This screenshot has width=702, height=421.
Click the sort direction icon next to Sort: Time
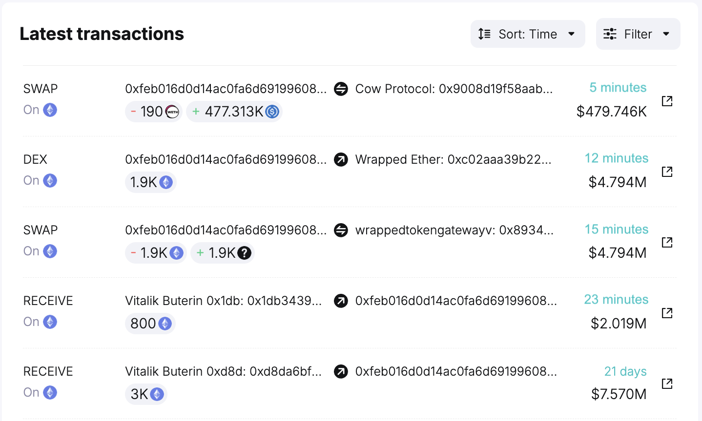tap(484, 34)
